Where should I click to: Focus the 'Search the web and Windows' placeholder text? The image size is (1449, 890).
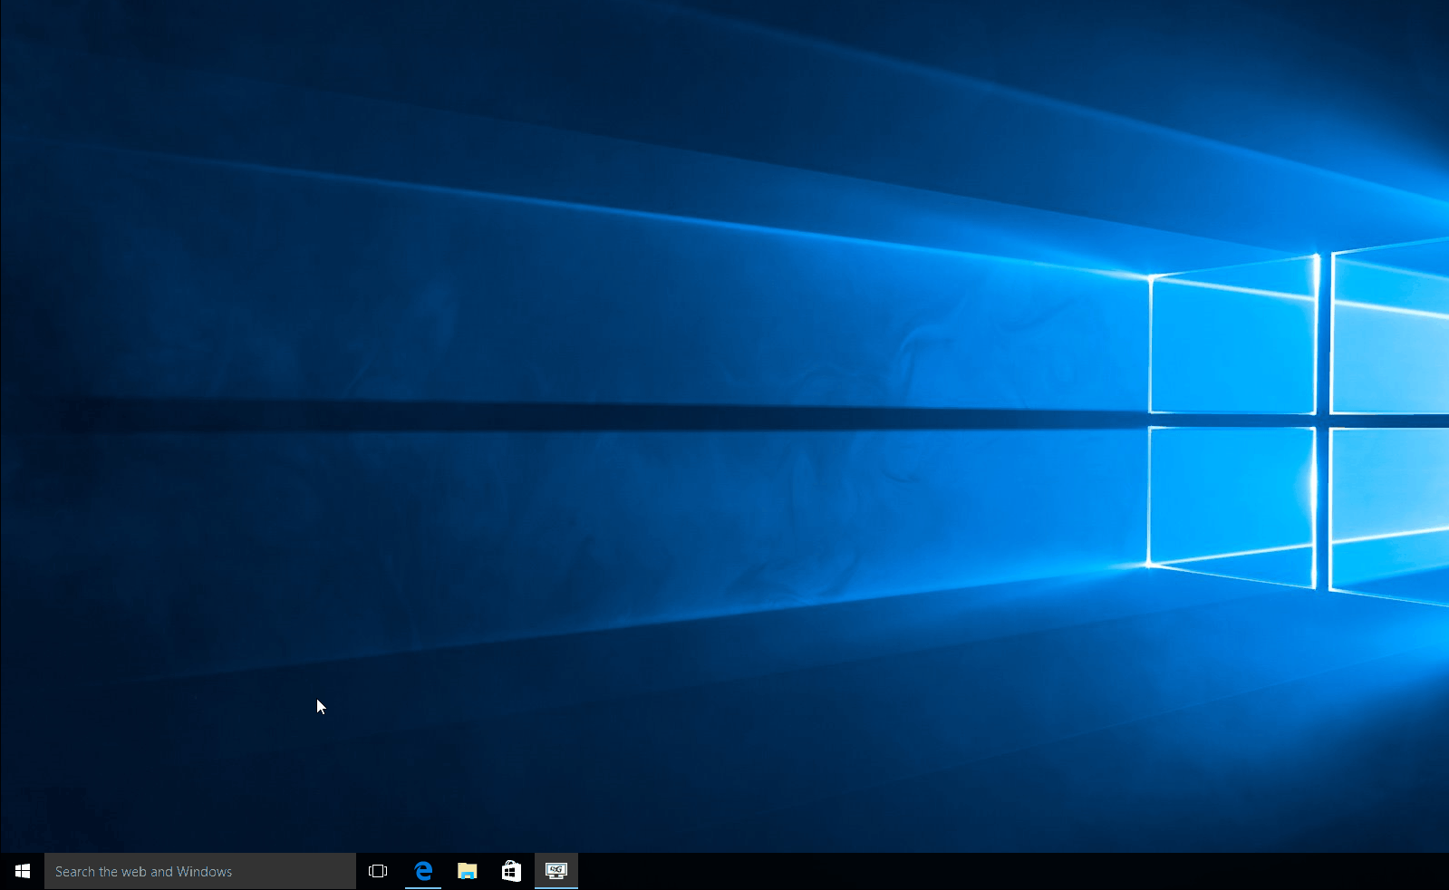point(143,871)
